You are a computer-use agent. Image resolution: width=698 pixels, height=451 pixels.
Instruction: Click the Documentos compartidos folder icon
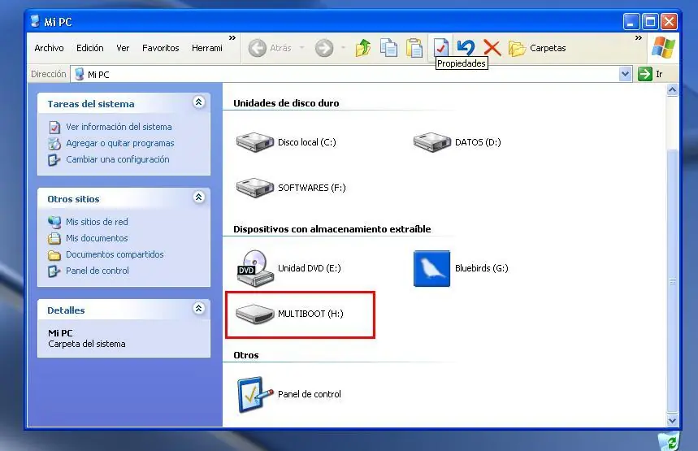[54, 254]
